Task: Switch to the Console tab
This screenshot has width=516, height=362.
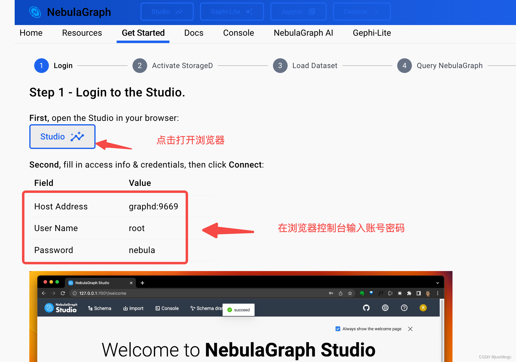Action: (238, 33)
